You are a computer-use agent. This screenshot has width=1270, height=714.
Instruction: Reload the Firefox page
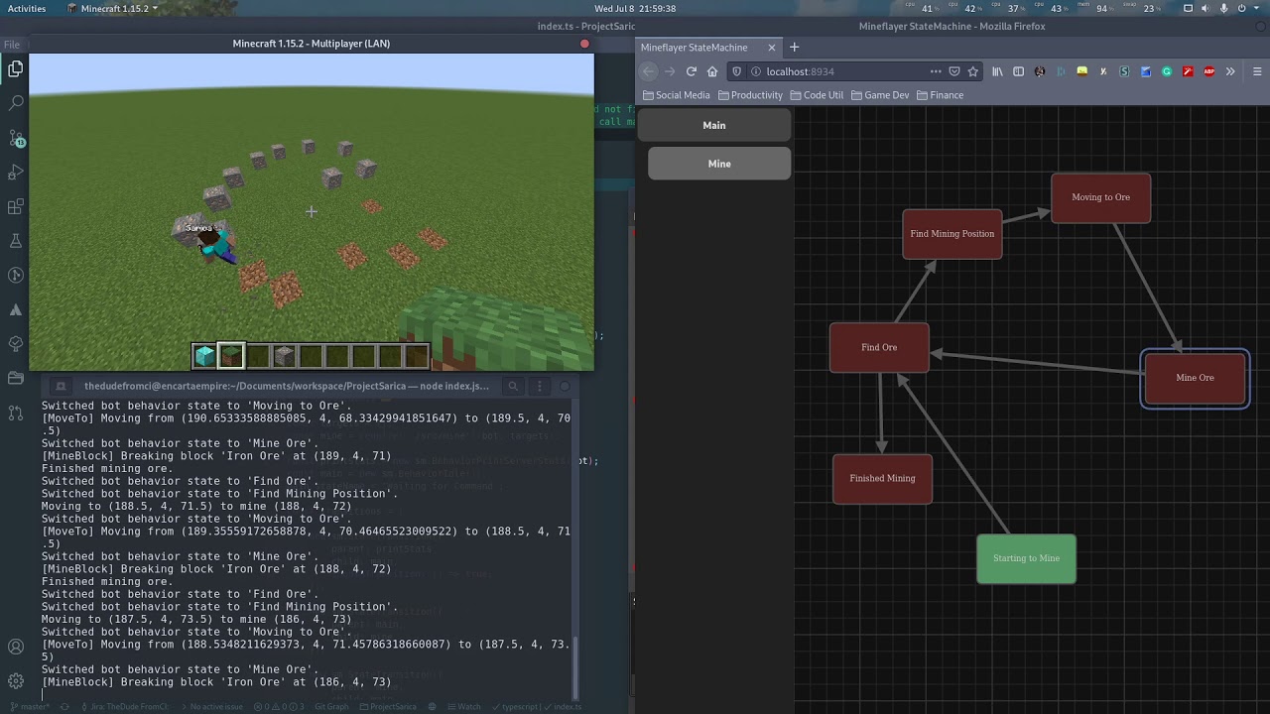coord(691,71)
